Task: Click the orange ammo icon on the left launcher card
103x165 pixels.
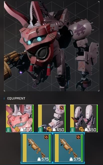Action: (46, 137)
